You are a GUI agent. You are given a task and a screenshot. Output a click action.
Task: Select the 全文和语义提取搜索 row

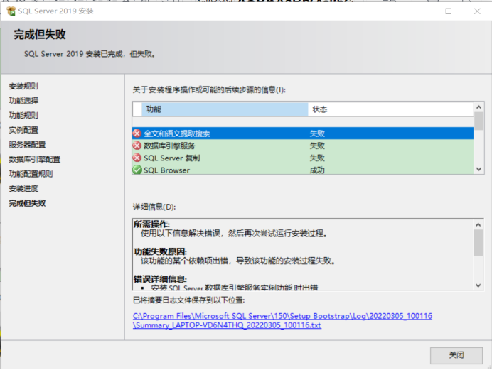point(303,134)
